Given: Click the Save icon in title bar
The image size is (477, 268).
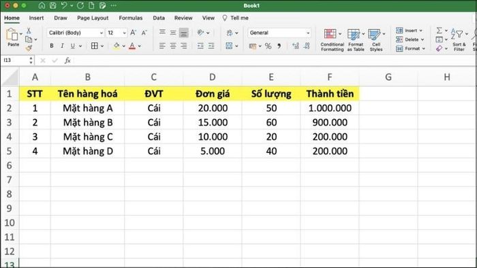Looking at the screenshot, I should [x=53, y=5].
